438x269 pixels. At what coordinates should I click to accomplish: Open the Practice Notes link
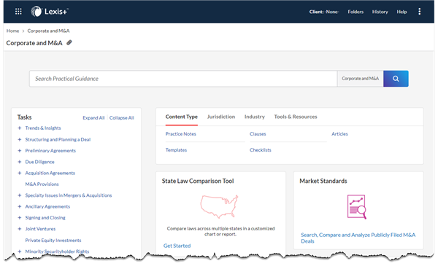(181, 134)
